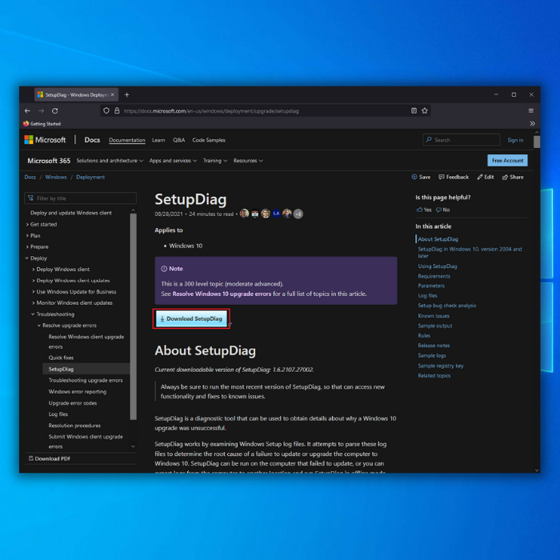Edit this article with pencil icon
Image resolution: width=560 pixels, height=560 pixels.
[486, 177]
